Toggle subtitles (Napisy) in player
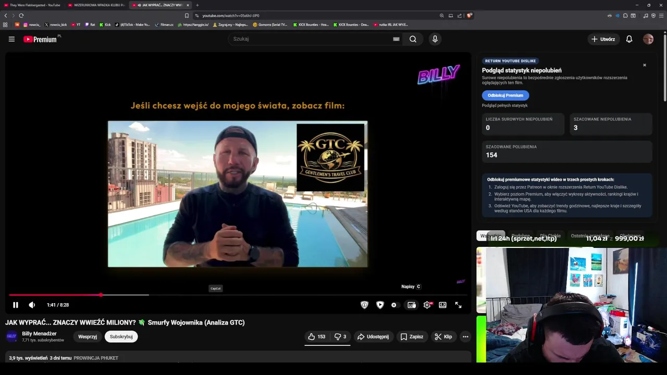667x375 pixels. pyautogui.click(x=412, y=305)
